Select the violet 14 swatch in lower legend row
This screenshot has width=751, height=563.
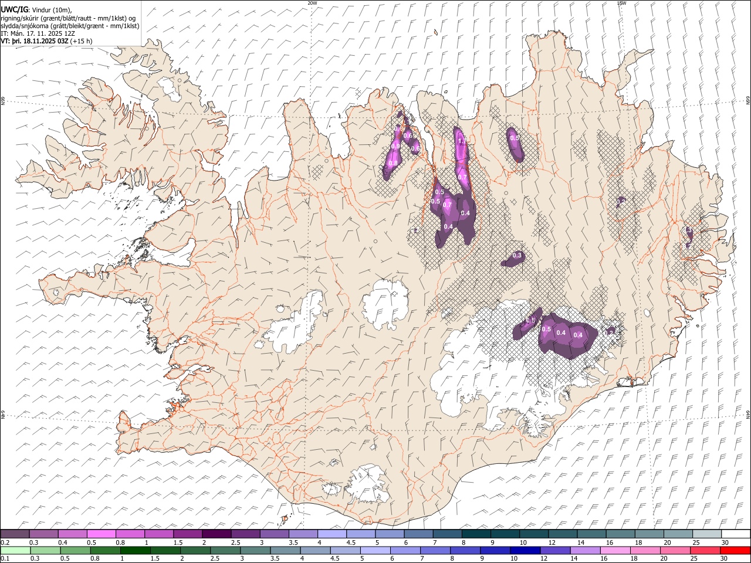pos(585,550)
